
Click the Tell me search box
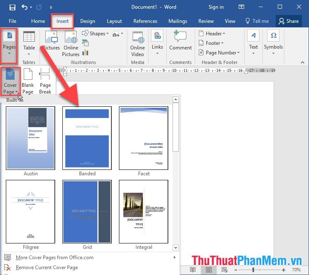tap(257, 21)
